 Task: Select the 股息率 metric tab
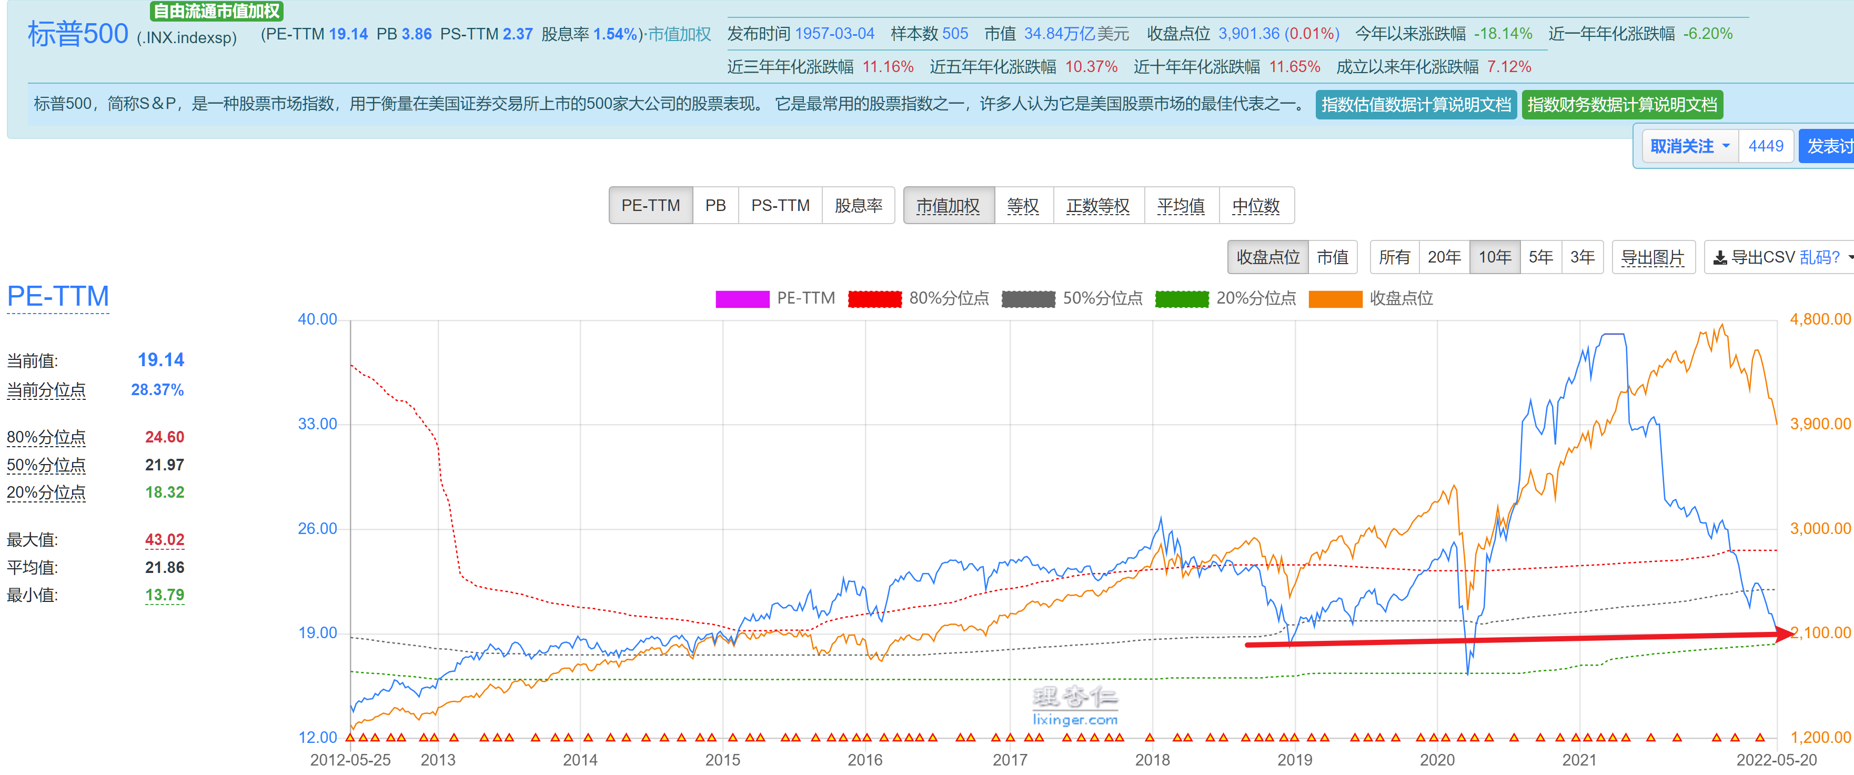858,206
